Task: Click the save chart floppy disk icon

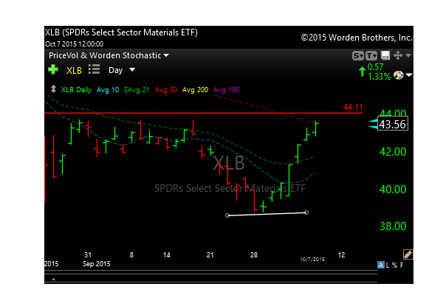Action: [x=385, y=55]
